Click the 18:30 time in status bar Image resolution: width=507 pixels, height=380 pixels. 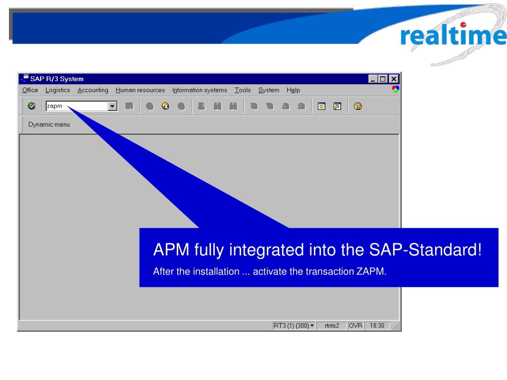point(377,326)
